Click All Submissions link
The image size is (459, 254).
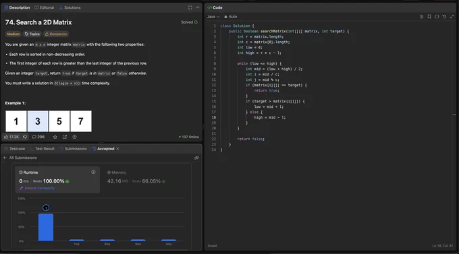23,158
